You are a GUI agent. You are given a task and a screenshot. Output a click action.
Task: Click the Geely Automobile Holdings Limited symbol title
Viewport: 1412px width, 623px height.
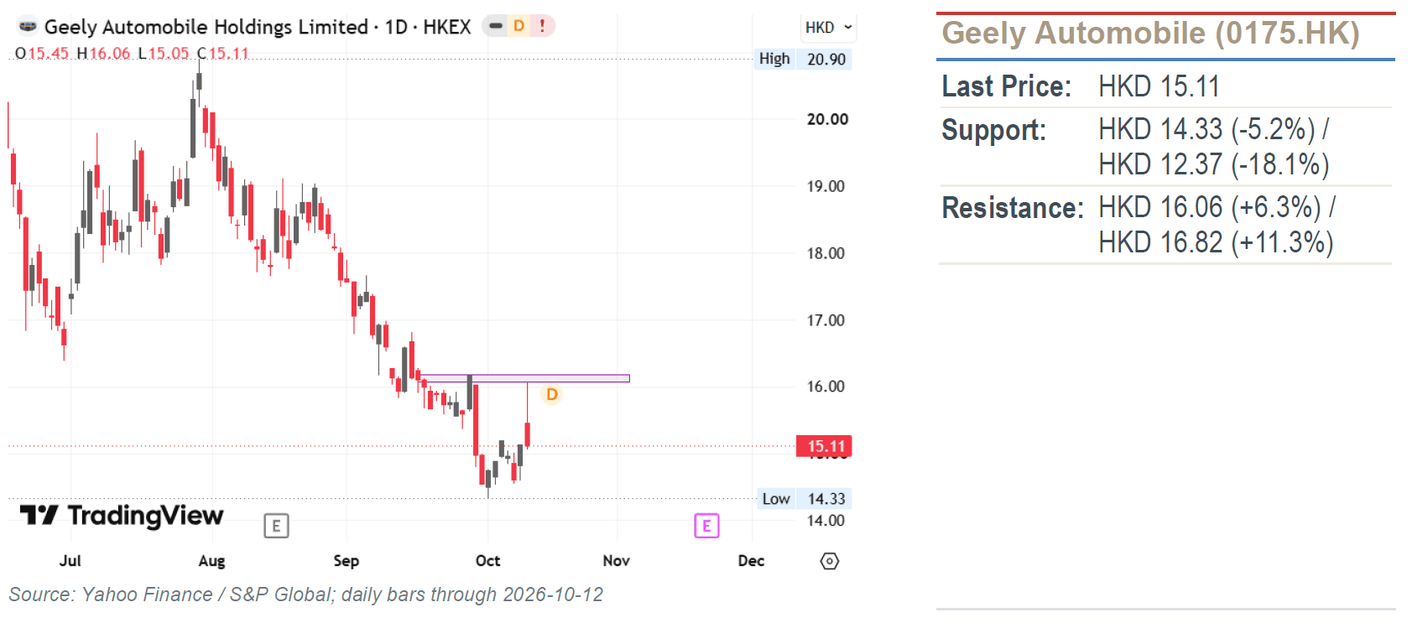point(206,27)
